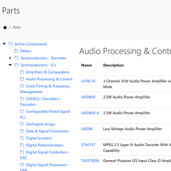The height and width of the screenshot is (171, 171).
Task: Click folder icon beside Configurable Mixed Signal
Action: (22, 111)
